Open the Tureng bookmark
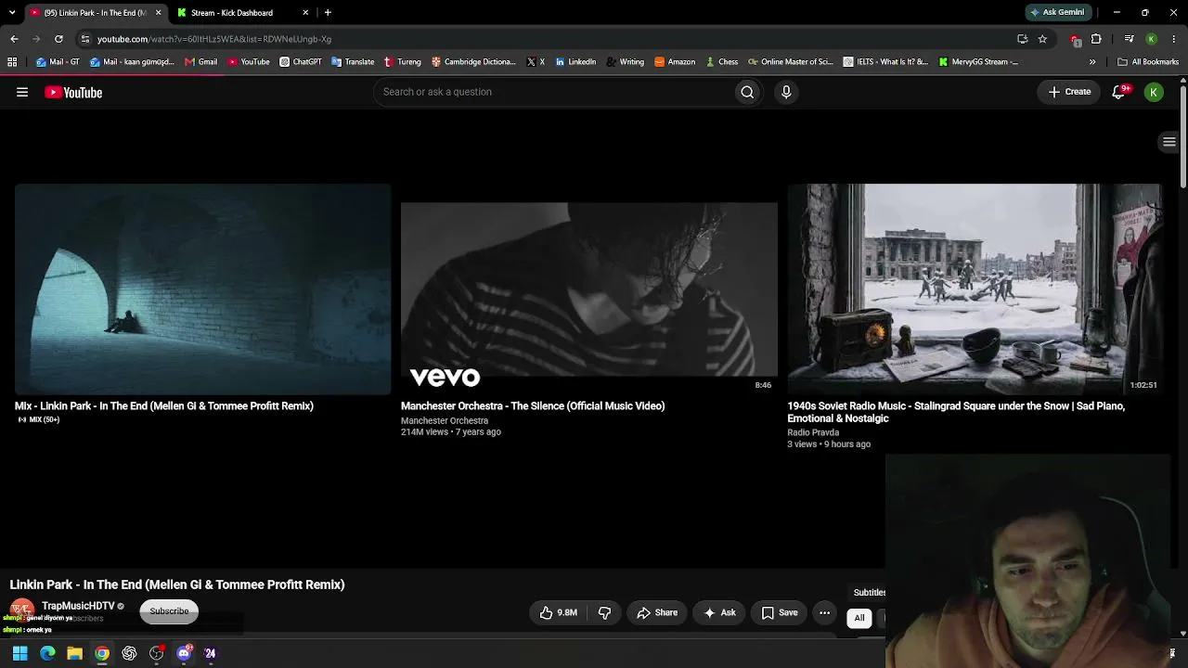 click(x=402, y=62)
